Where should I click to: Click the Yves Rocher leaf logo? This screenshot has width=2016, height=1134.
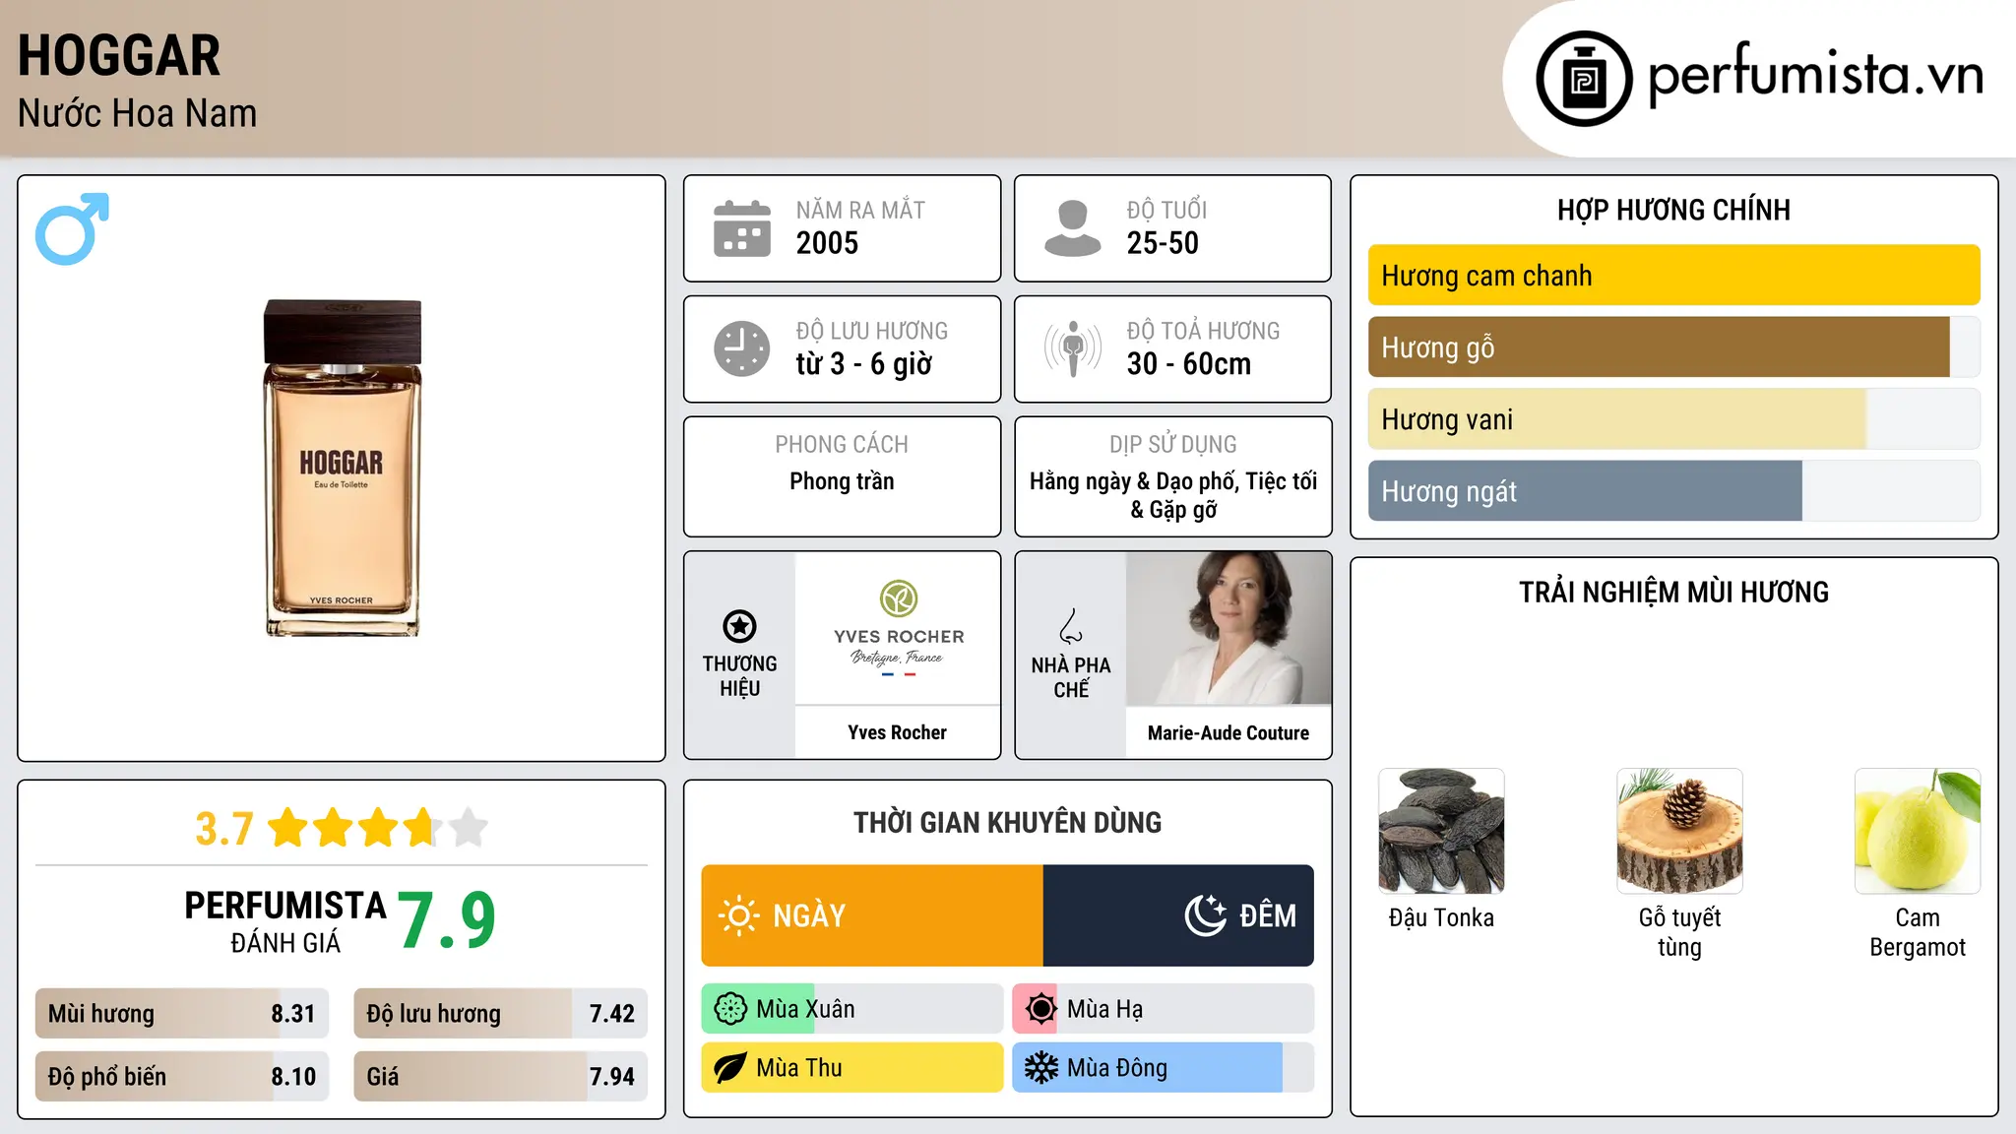pos(899,598)
